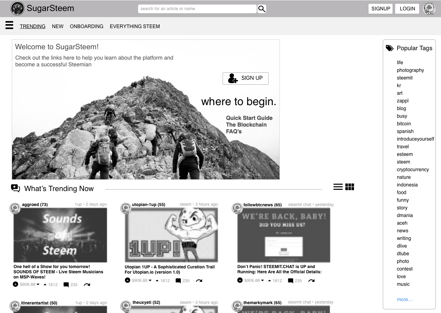Open the 1UP post thumbnail

[171, 235]
